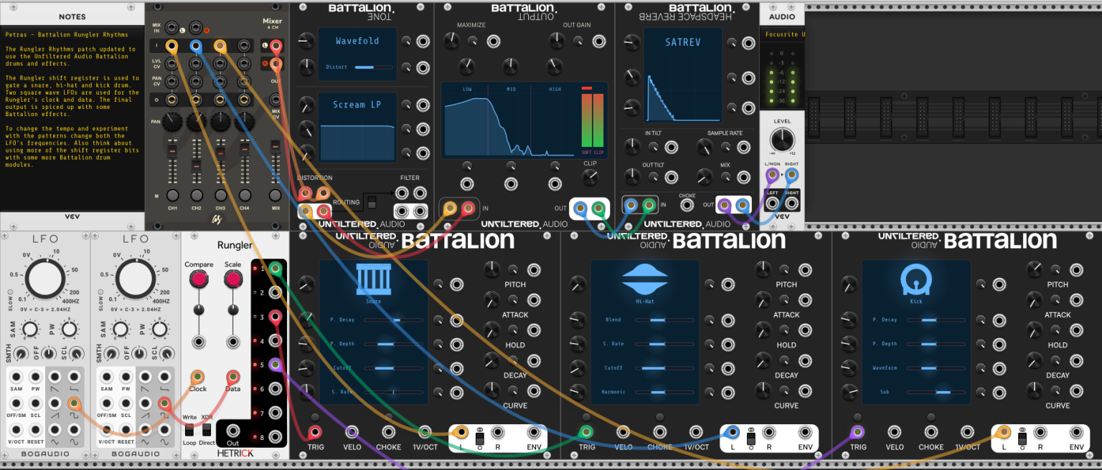The width and height of the screenshot is (1102, 470).
Task: Flip the ROUTING switch on Battalion Tone
Action: click(372, 203)
